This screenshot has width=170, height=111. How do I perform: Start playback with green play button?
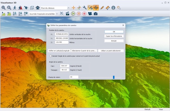coord(73,14)
